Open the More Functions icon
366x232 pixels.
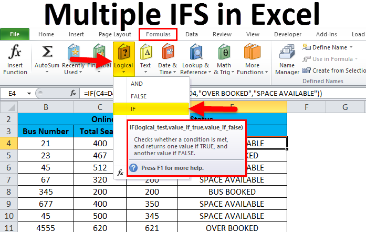[252, 52]
